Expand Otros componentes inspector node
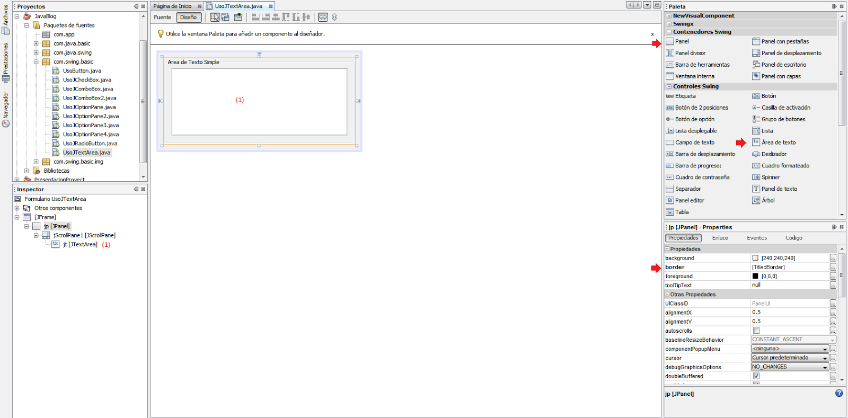848x418 pixels. pyautogui.click(x=17, y=208)
